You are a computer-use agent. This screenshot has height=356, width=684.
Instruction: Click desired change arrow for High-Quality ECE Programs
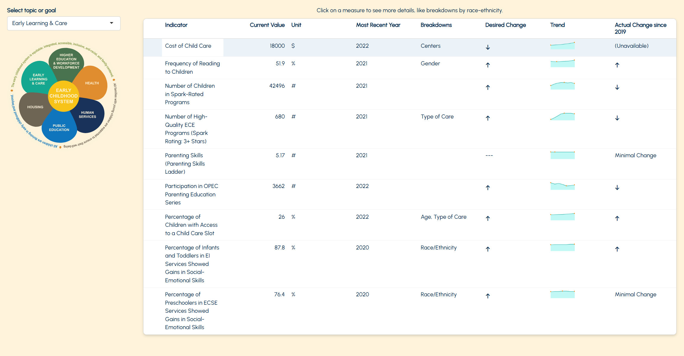(x=488, y=118)
